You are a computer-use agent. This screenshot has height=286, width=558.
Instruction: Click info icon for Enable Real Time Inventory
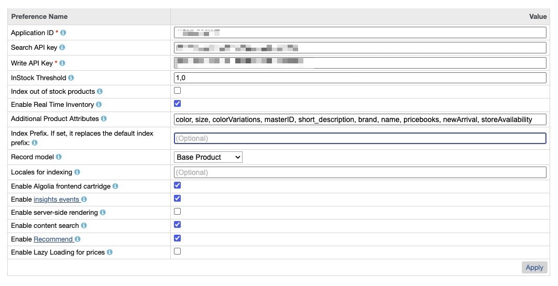point(99,105)
